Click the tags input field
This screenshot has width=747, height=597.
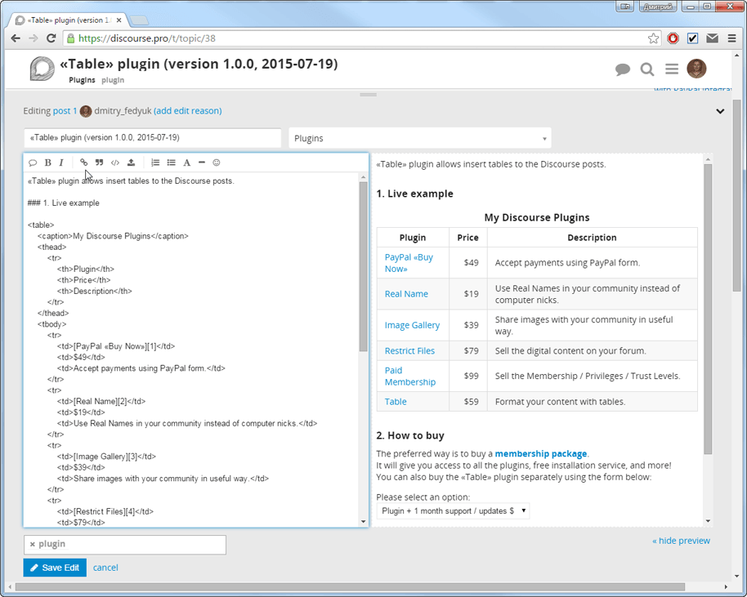[125, 544]
